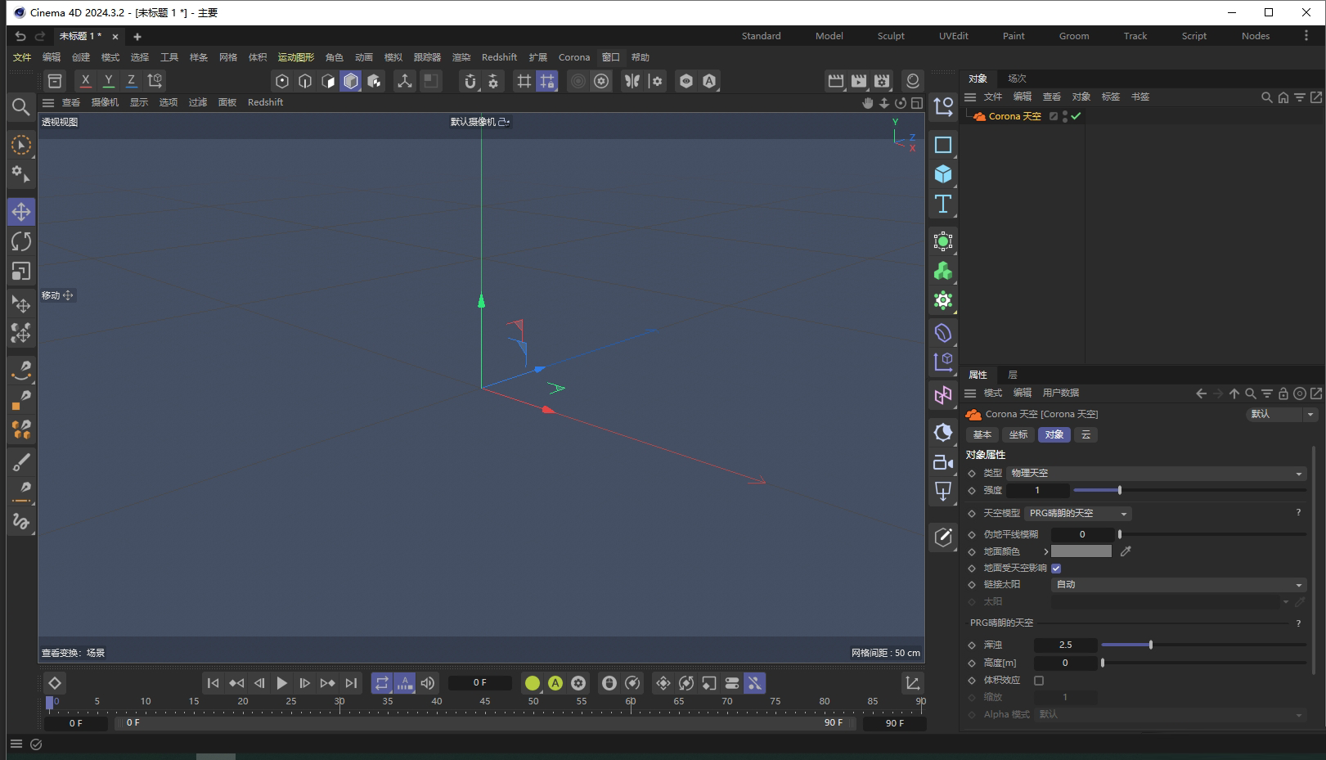This screenshot has height=760, width=1326.
Task: Toggle timeline loop playback mode
Action: (382, 683)
